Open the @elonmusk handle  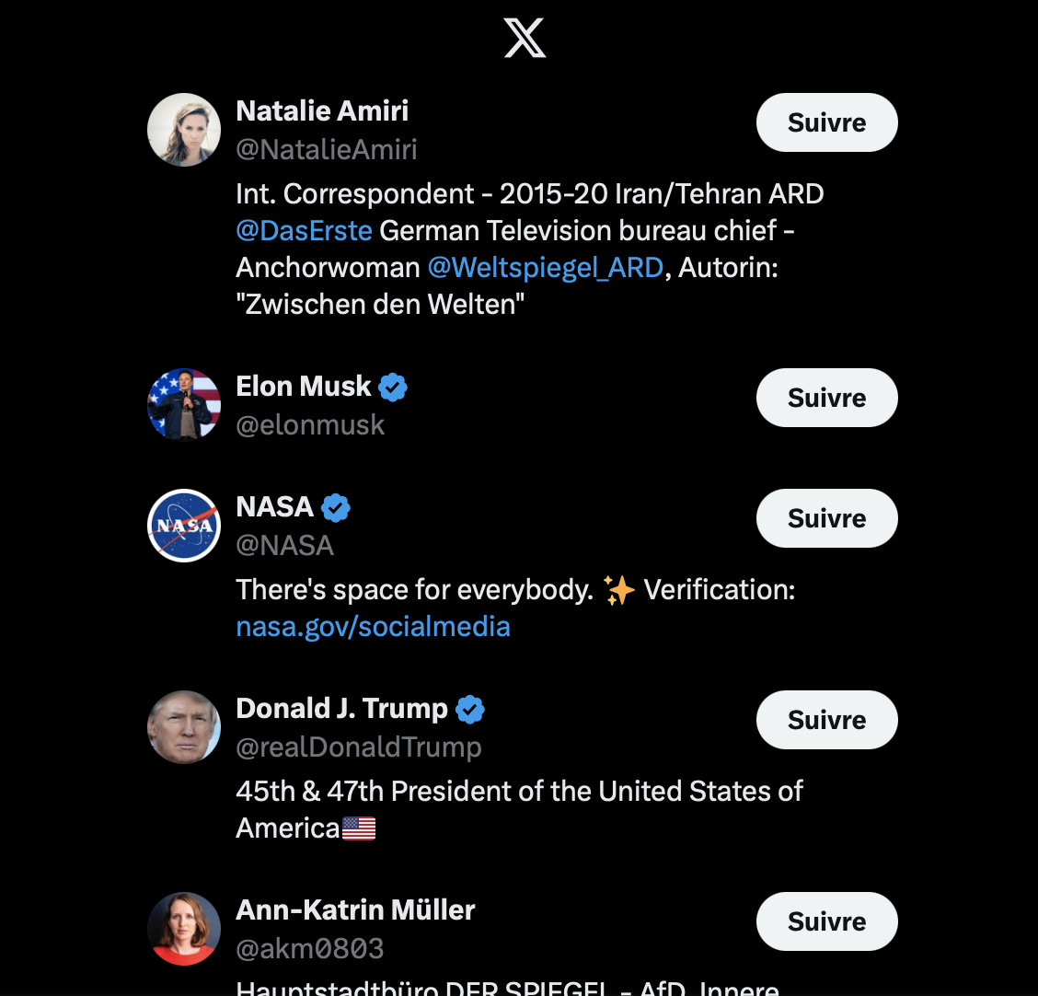[310, 425]
